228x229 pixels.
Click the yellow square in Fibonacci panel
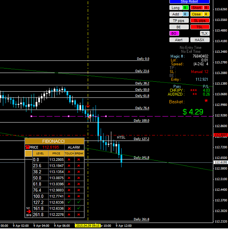(x=29, y=154)
